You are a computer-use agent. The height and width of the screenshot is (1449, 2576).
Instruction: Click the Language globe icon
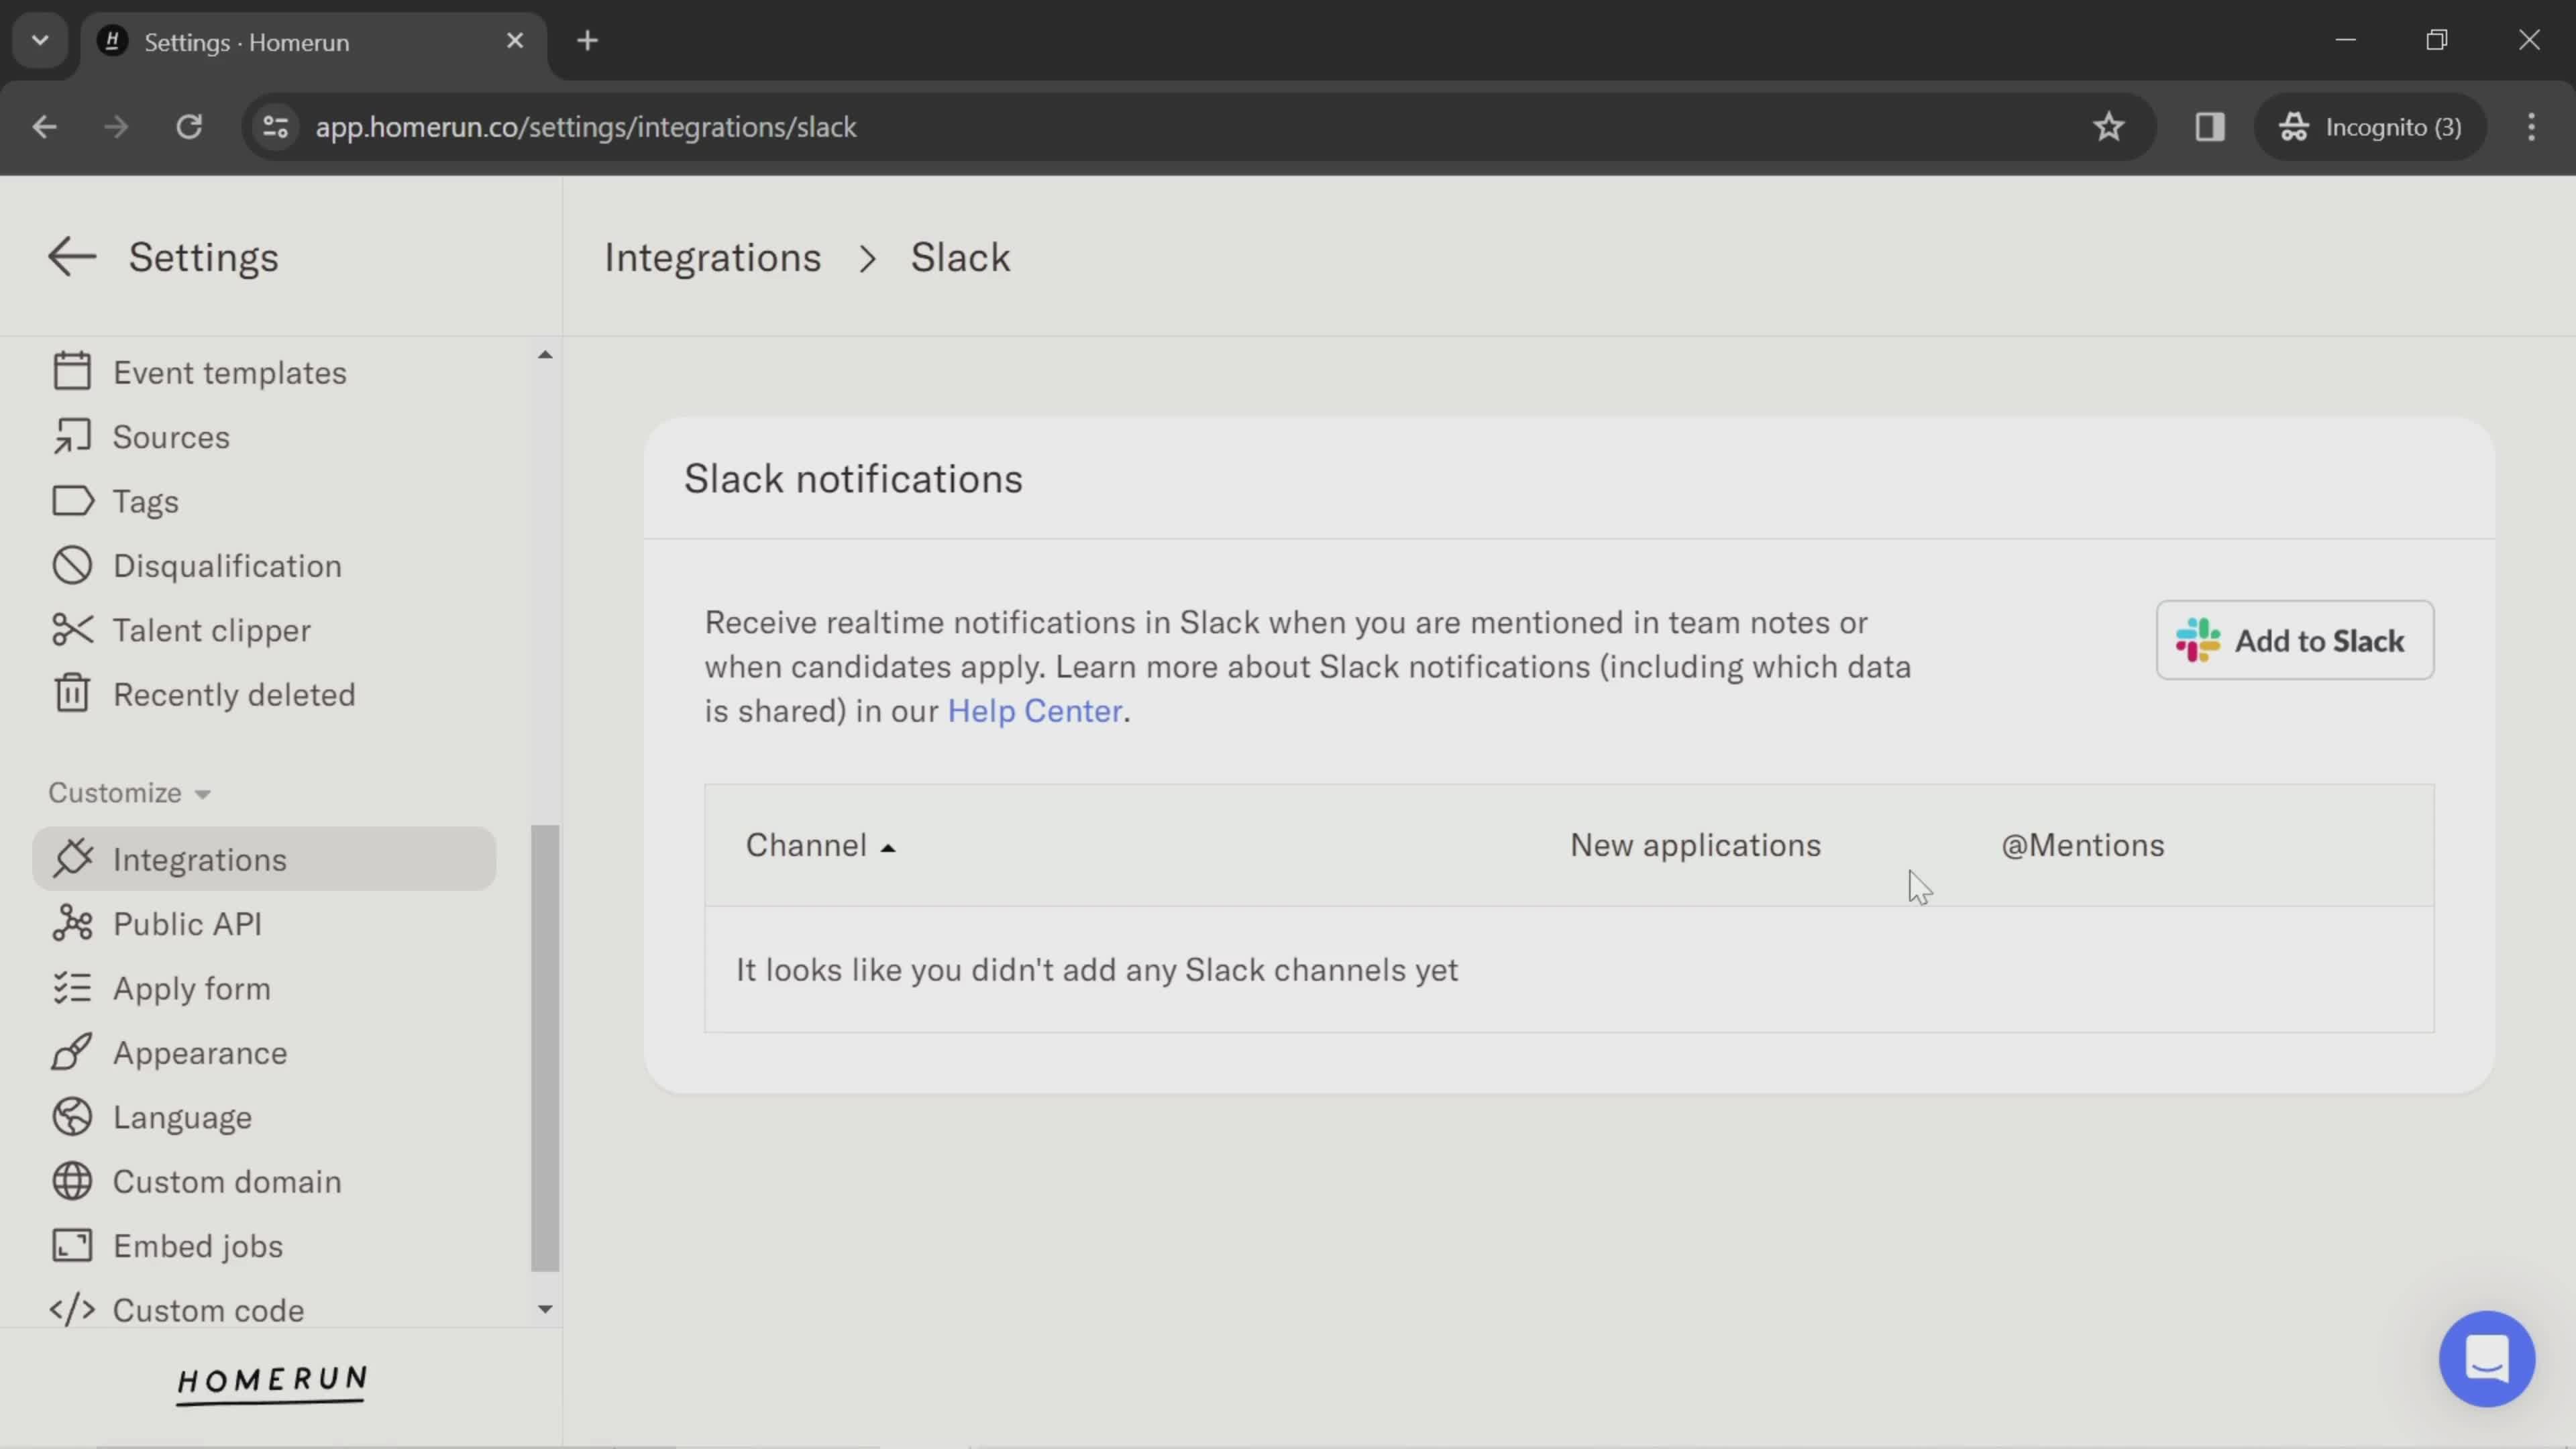tap(72, 1117)
